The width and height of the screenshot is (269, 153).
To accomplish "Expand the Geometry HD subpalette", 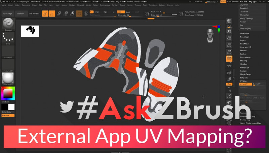I will [245, 47].
